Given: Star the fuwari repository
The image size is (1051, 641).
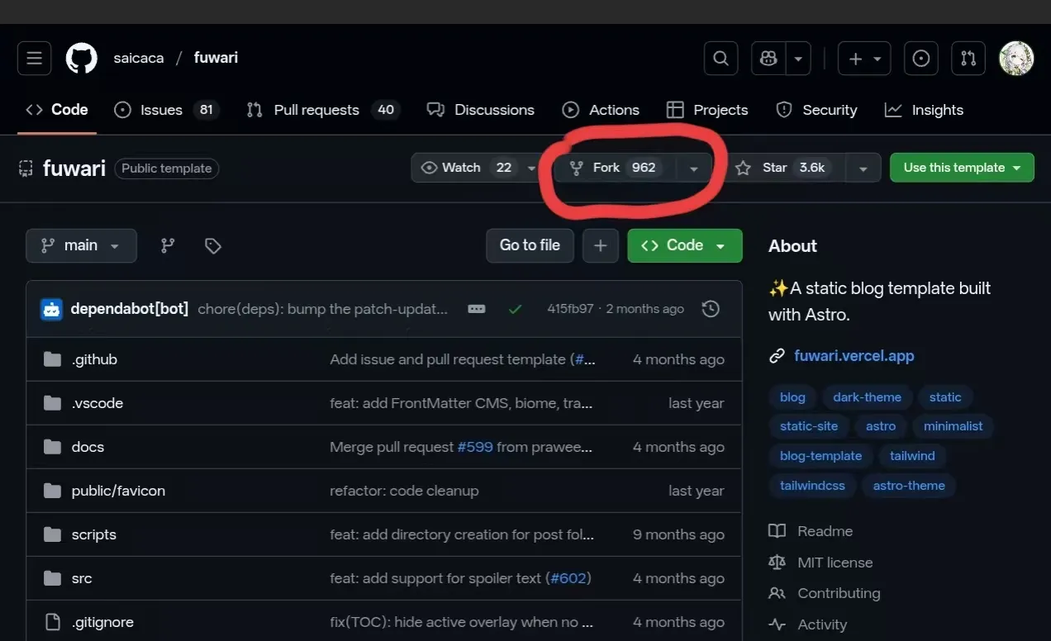Looking at the screenshot, I should [783, 168].
